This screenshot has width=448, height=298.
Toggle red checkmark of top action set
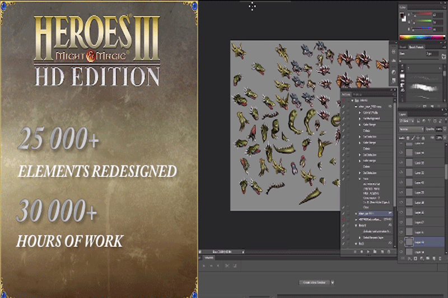[x=344, y=101]
